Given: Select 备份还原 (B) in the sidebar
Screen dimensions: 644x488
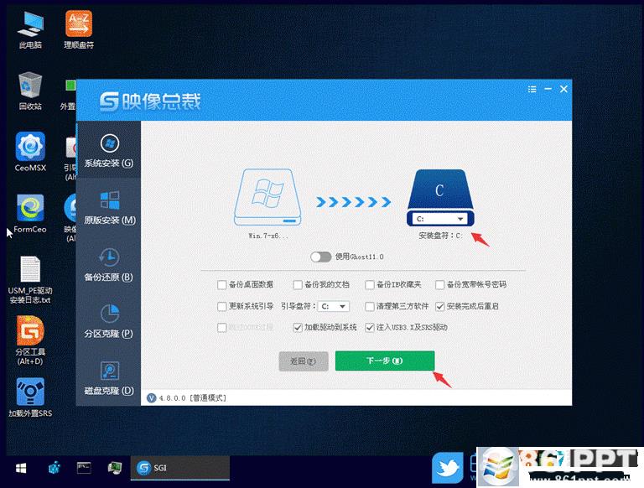Looking at the screenshot, I should [108, 264].
